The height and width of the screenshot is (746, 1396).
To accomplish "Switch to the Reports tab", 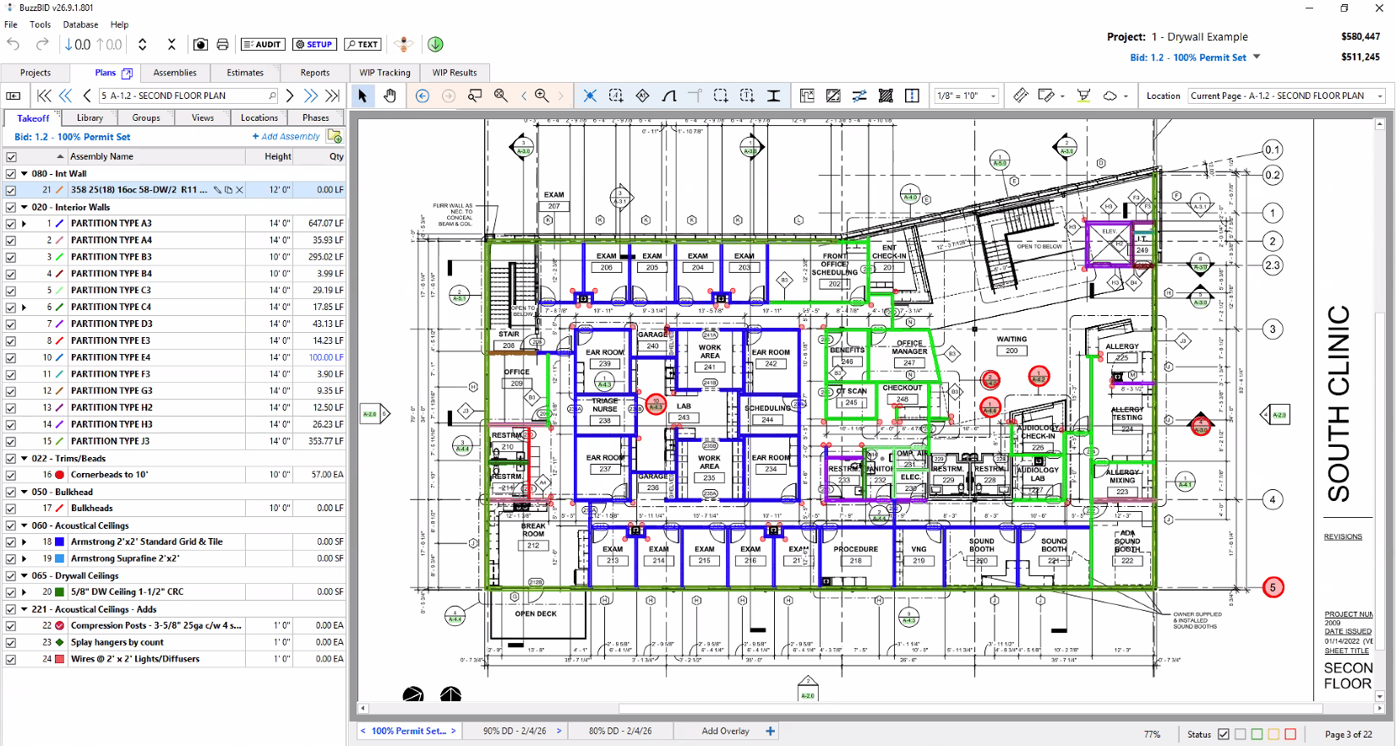I will point(315,73).
